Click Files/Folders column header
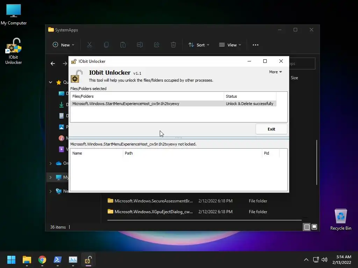The width and height of the screenshot is (358, 268). coord(147,96)
